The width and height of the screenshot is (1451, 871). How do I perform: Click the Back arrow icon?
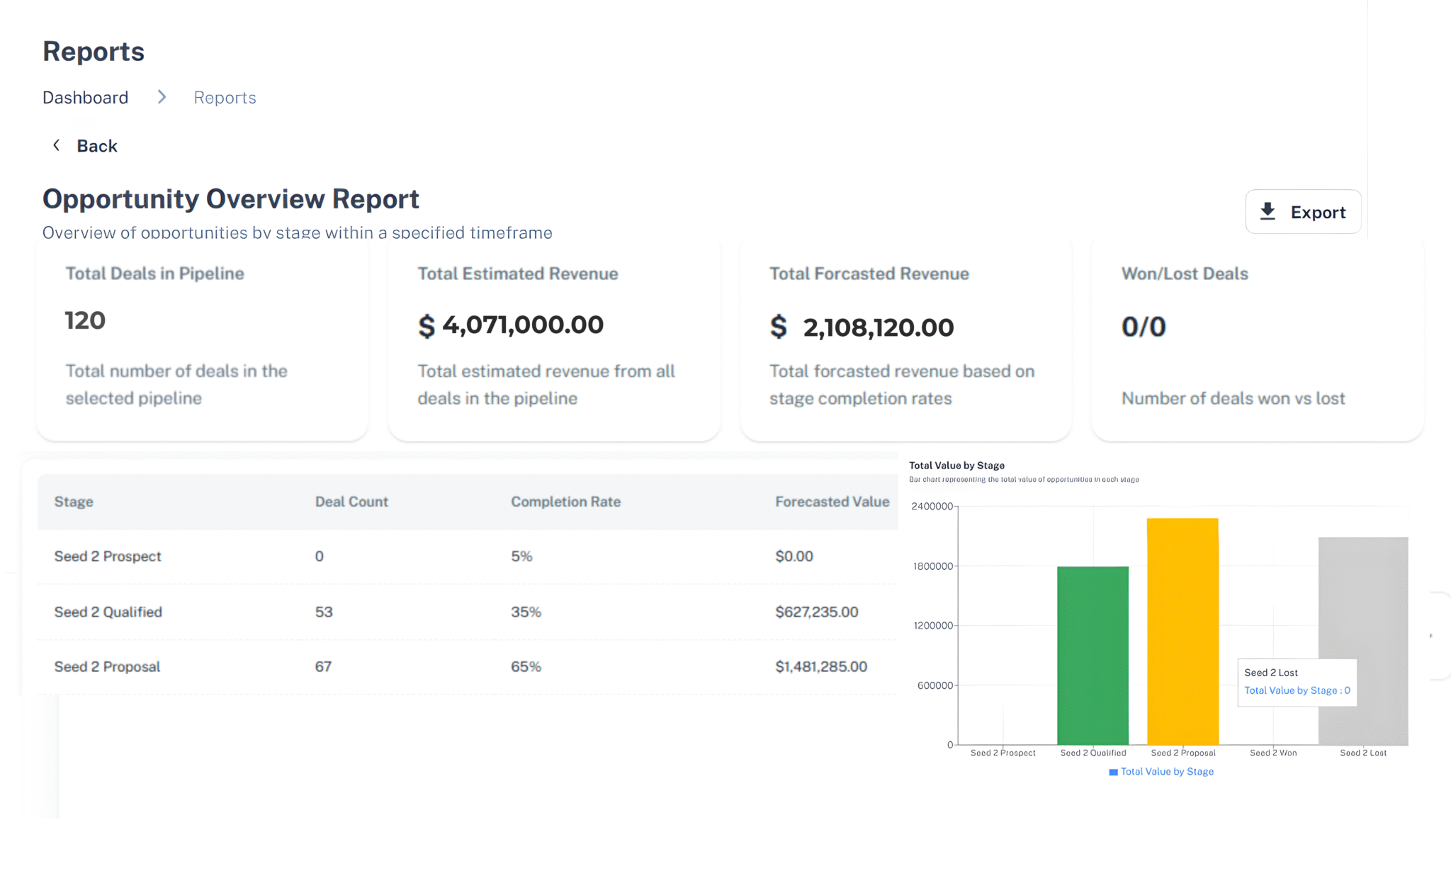[x=57, y=145]
